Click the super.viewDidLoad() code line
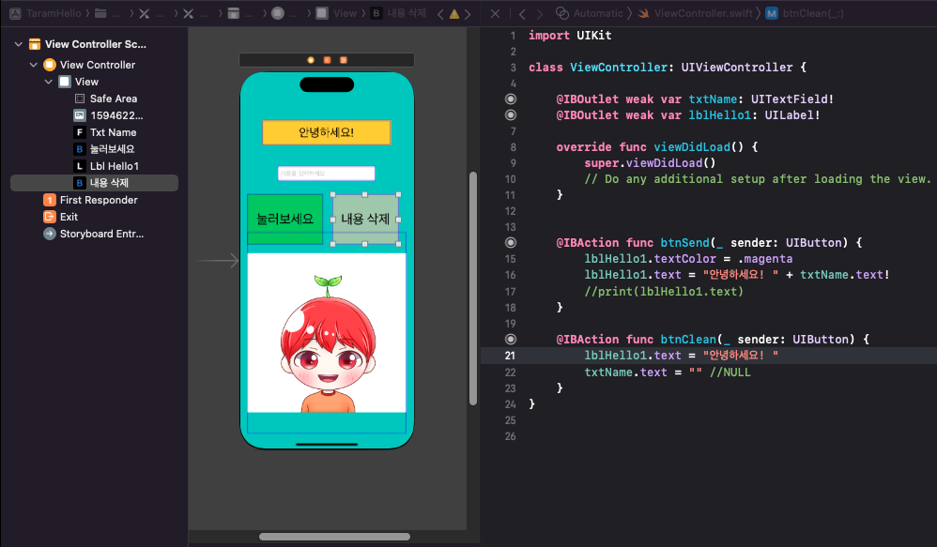 650,162
